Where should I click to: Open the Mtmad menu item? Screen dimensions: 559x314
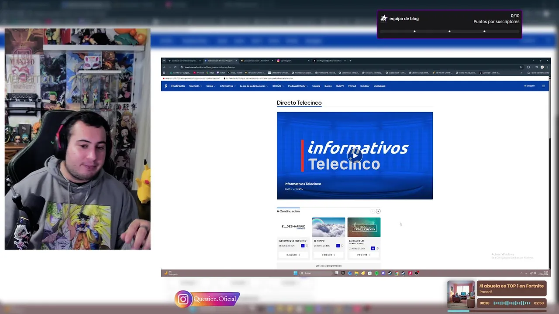coord(352,86)
